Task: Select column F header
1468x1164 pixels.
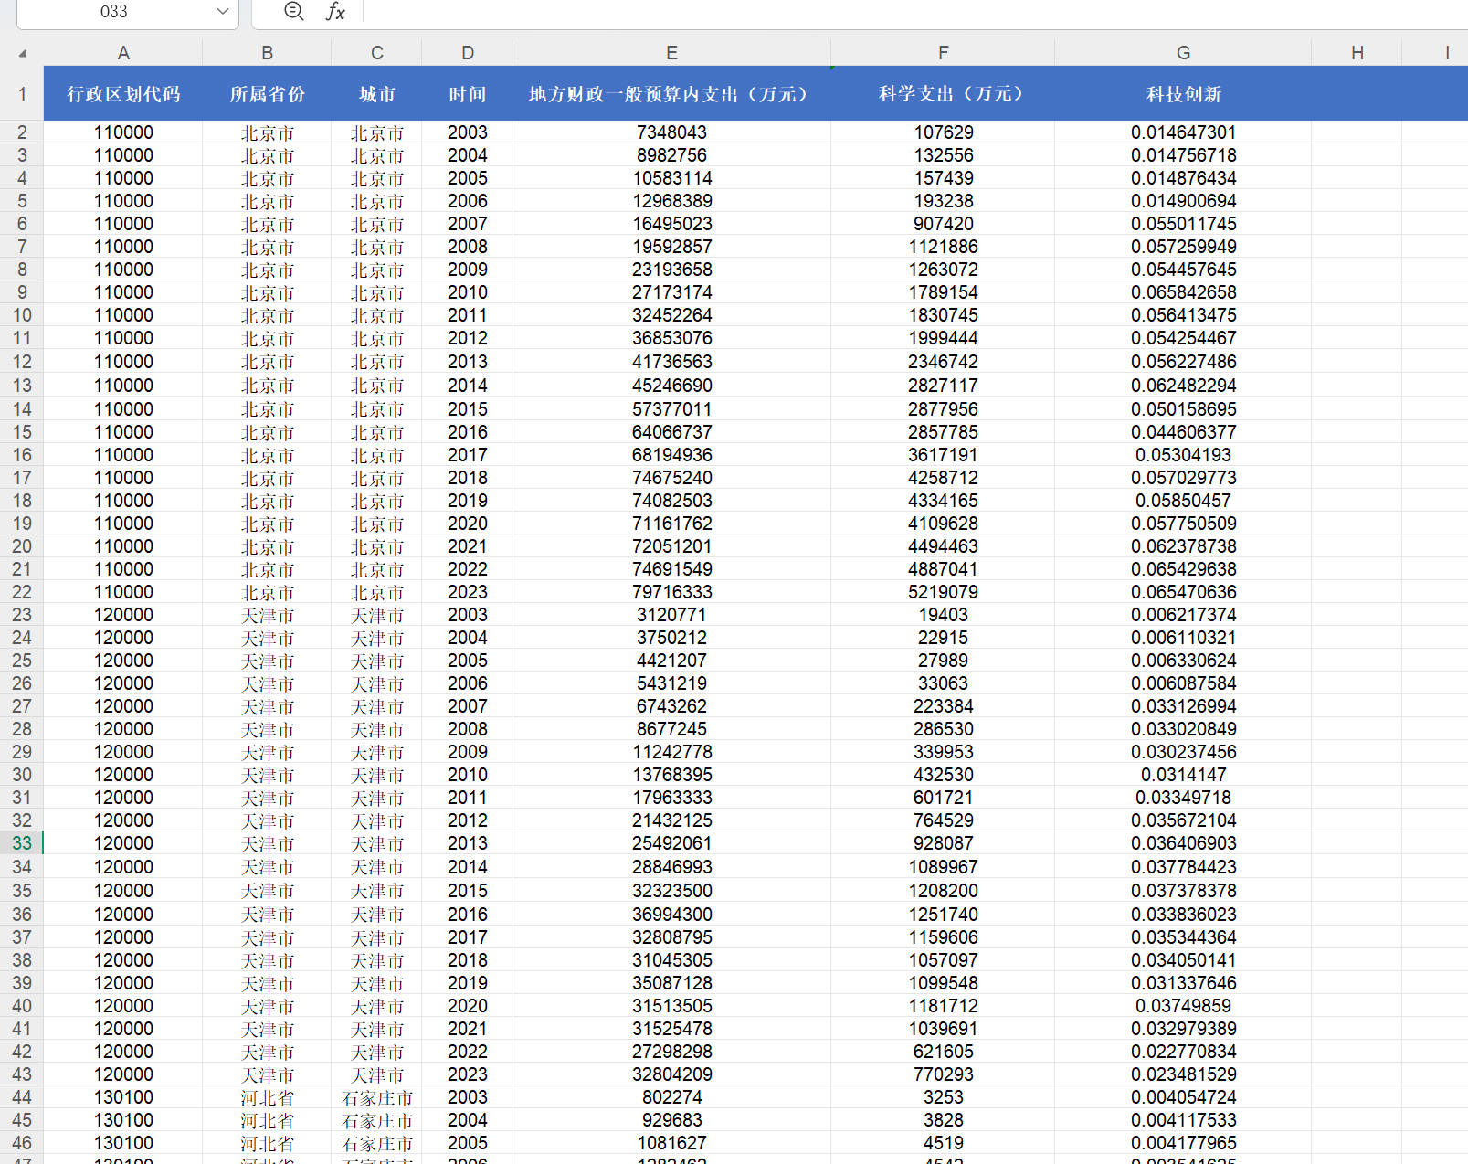Action: (x=943, y=53)
